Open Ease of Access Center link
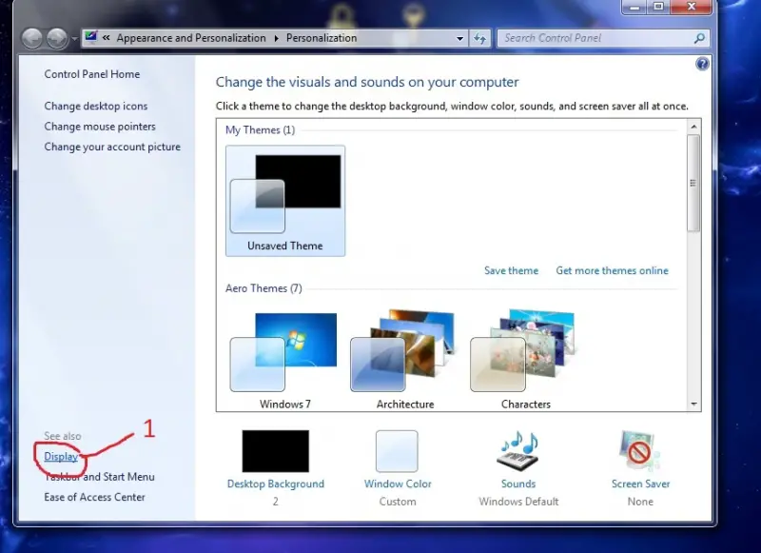Screen dimensions: 761x553 (x=94, y=497)
